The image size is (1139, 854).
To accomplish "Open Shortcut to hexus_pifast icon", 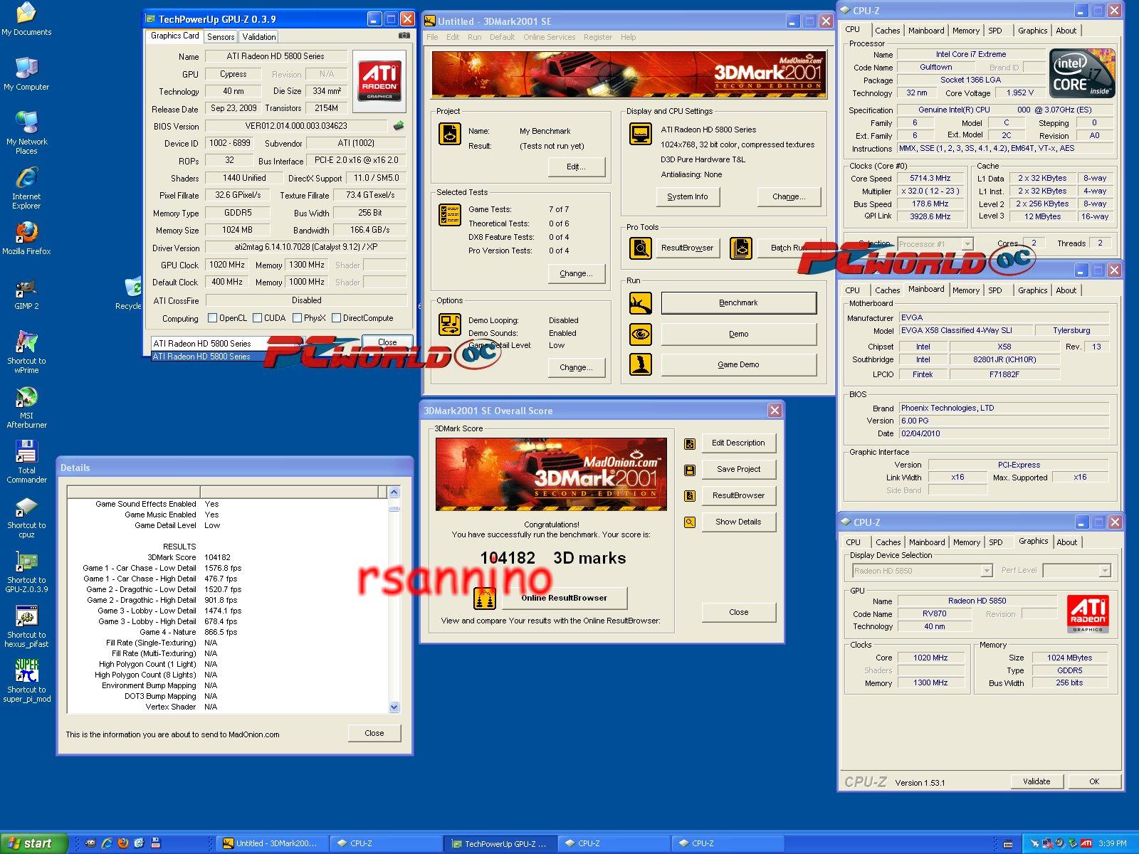I will [x=26, y=626].
